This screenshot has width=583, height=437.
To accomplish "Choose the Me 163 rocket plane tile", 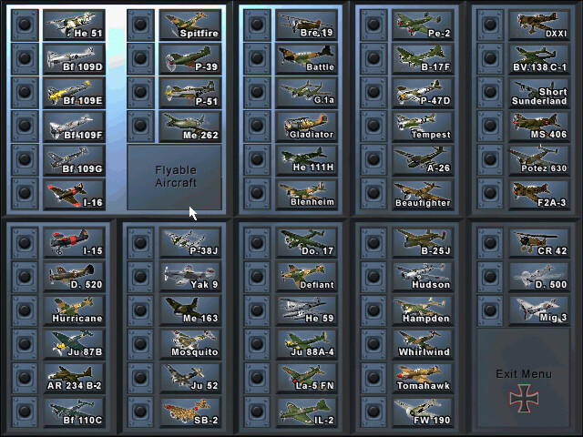I will pos(190,310).
